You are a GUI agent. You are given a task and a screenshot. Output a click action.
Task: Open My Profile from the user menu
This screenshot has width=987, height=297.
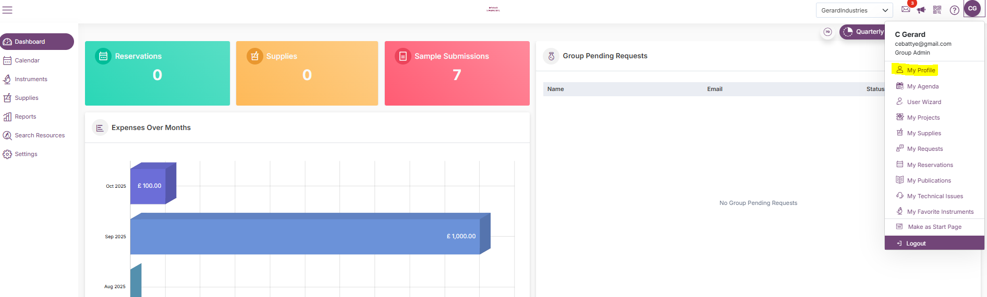(920, 70)
